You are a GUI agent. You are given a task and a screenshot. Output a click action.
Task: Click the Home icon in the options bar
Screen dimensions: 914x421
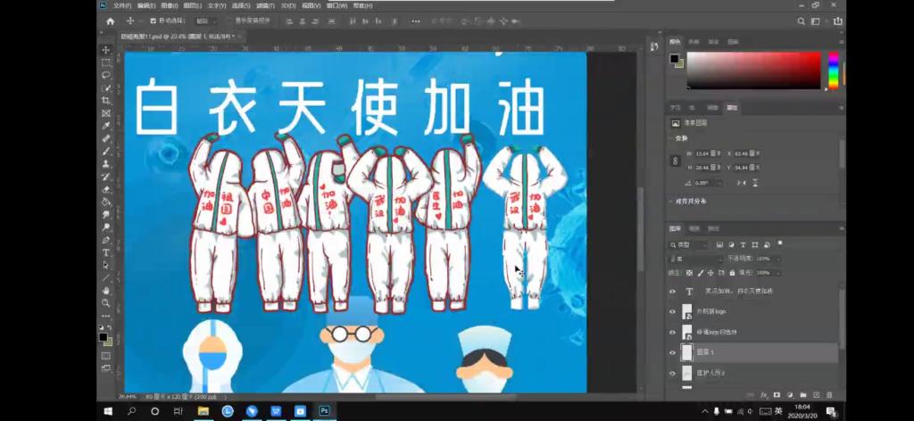coord(110,21)
